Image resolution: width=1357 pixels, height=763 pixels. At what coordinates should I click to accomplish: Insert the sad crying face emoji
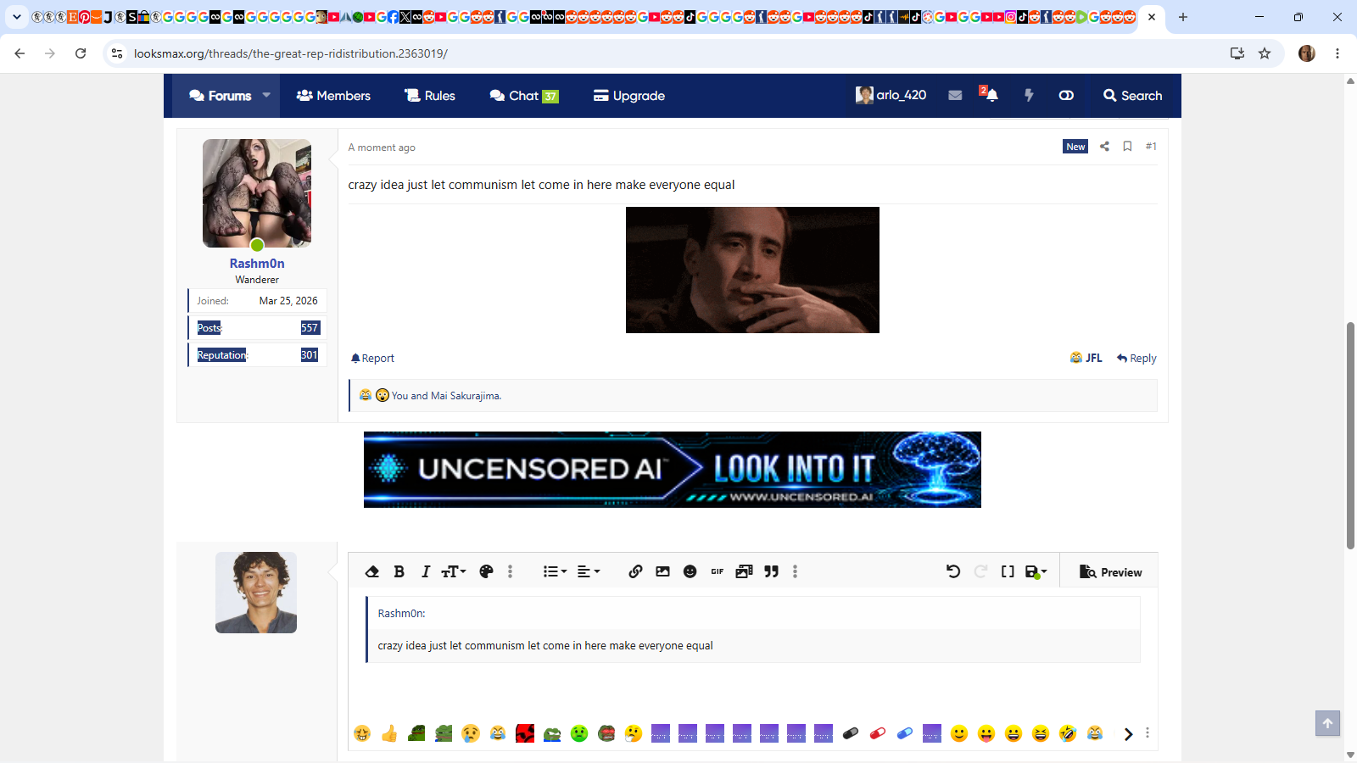[x=471, y=733]
